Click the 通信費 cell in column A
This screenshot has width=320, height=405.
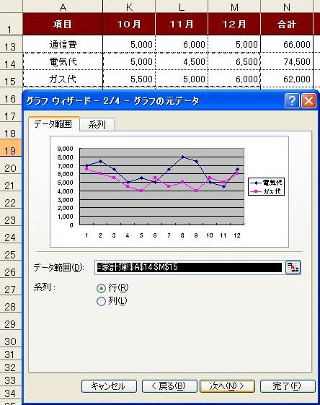[63, 45]
